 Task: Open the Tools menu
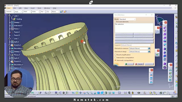39,8
